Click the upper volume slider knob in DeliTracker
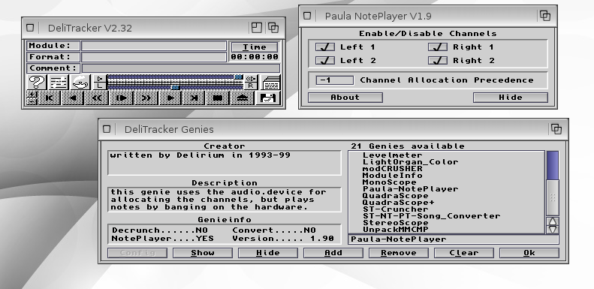This screenshot has height=289, width=594. pyautogui.click(x=238, y=77)
